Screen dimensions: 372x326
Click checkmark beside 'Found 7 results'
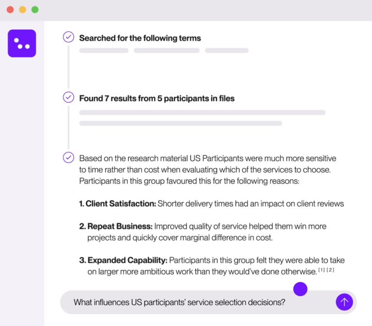69,98
